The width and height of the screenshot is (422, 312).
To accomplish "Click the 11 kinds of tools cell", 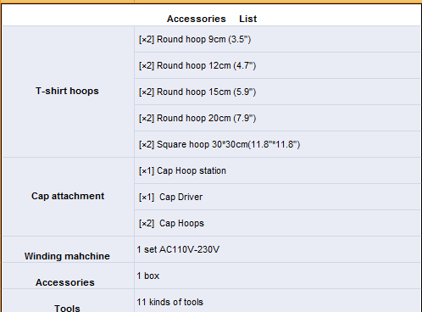I will pos(278,301).
